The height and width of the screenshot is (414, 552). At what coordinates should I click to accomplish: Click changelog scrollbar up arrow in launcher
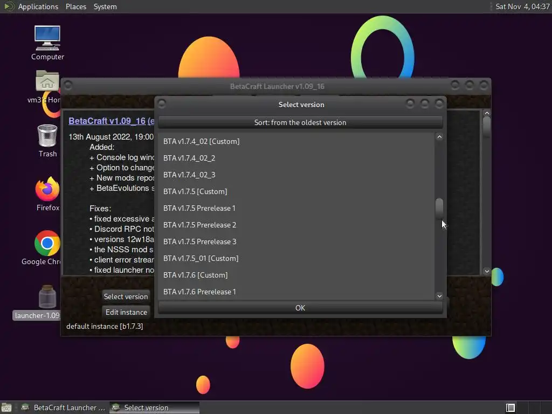(x=487, y=113)
